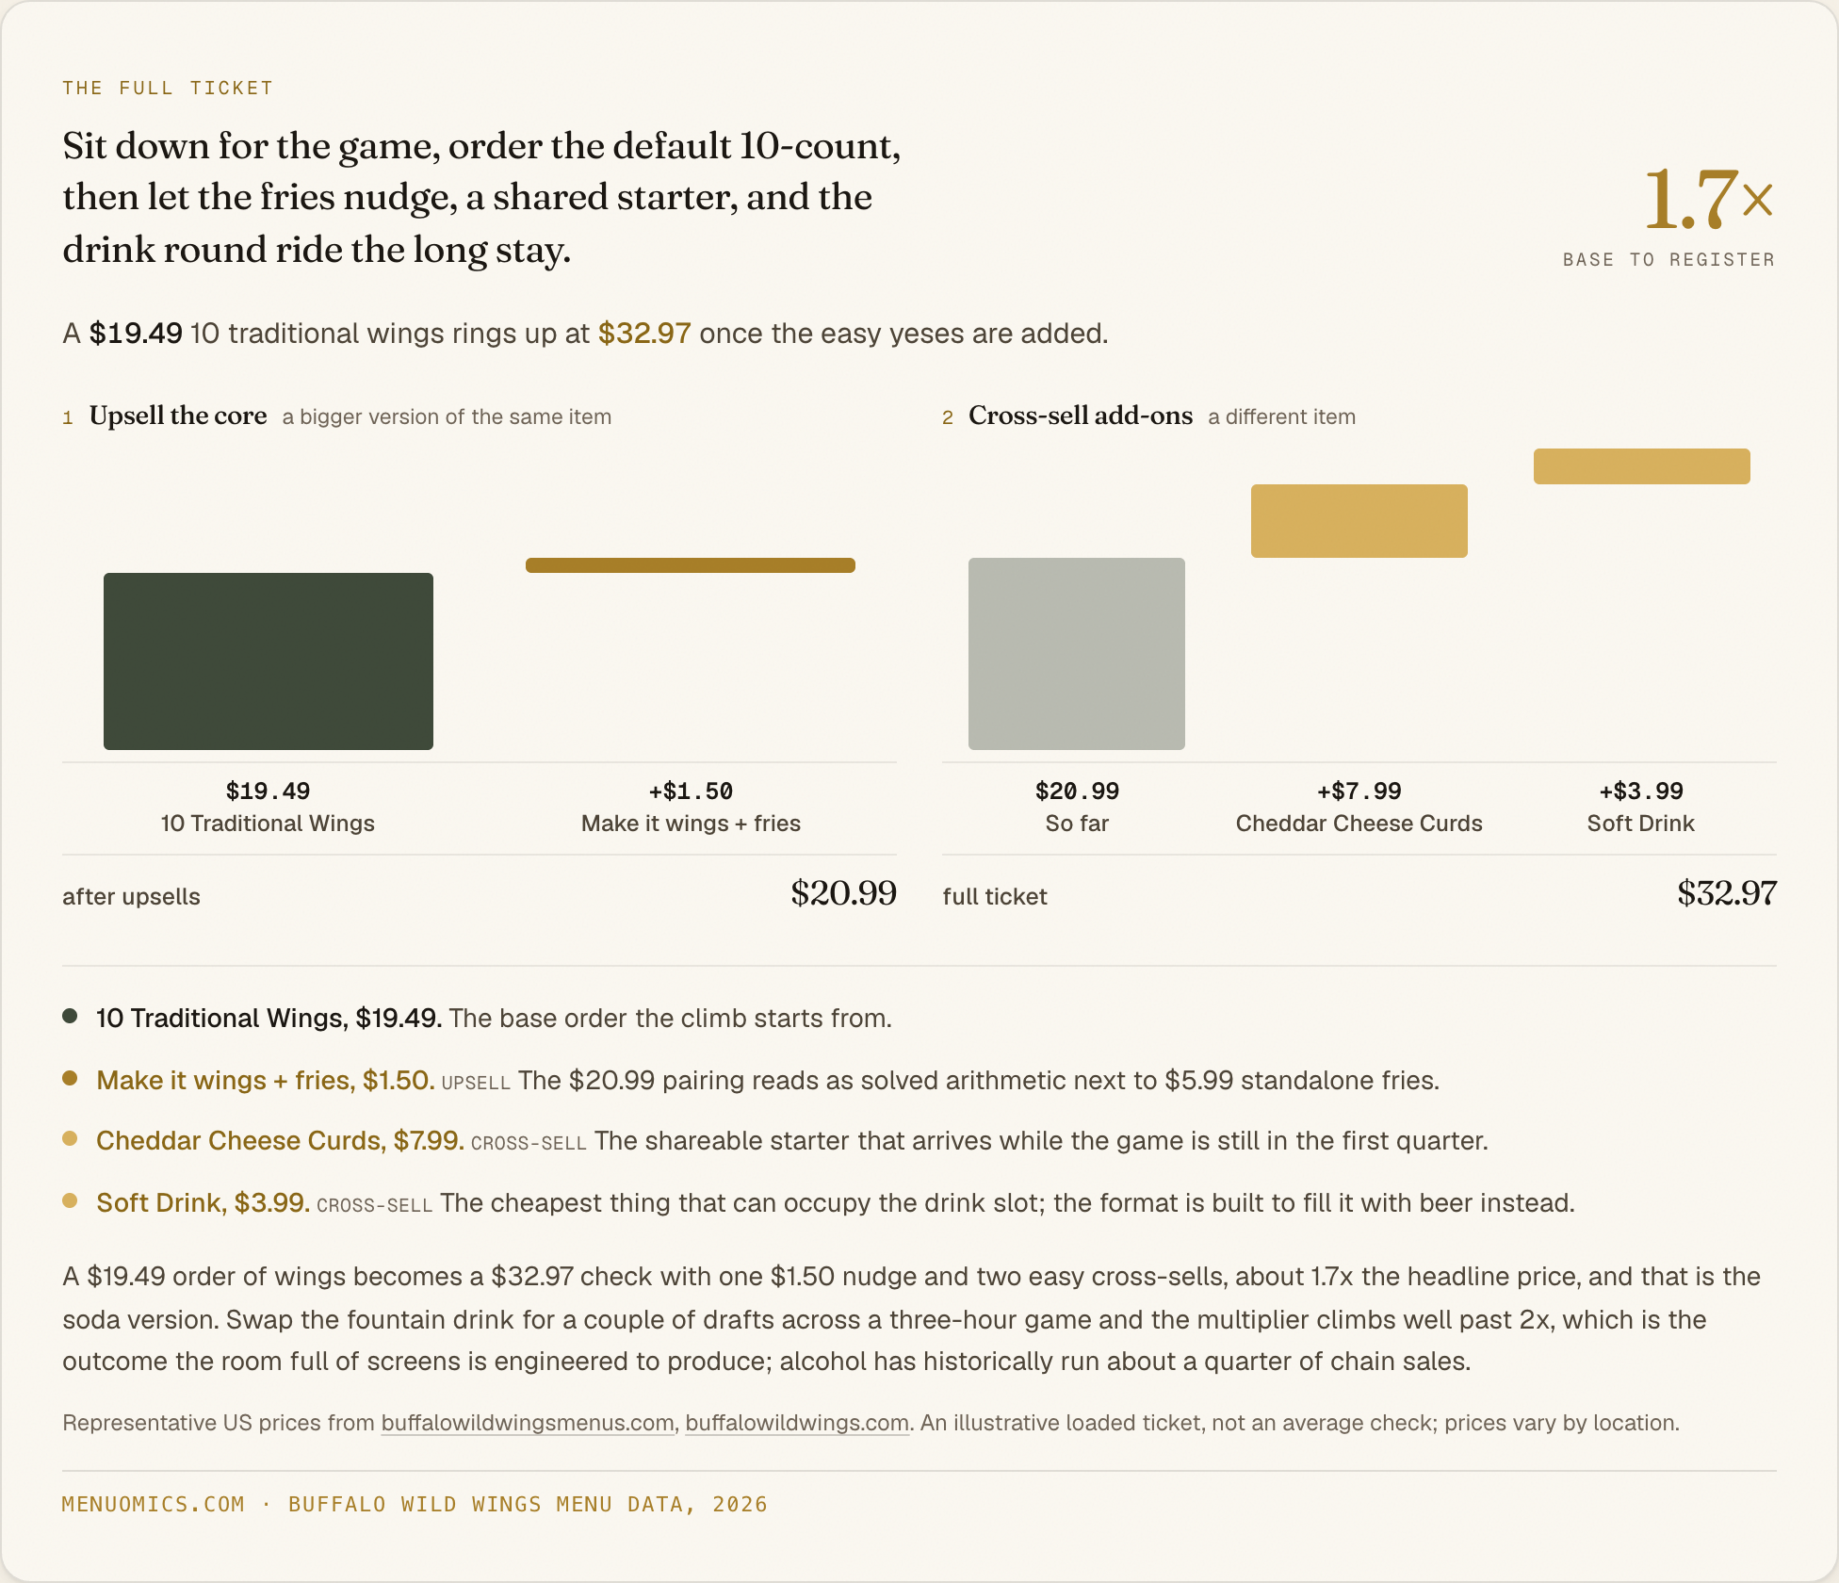
Task: Click the dark bullet beside 10 Traditional Wings
Action: [70, 1016]
